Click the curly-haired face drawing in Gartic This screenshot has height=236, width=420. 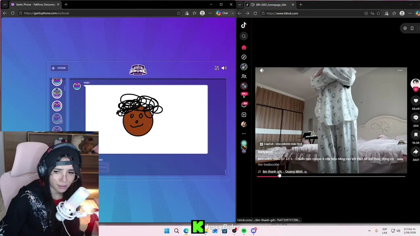click(x=139, y=115)
